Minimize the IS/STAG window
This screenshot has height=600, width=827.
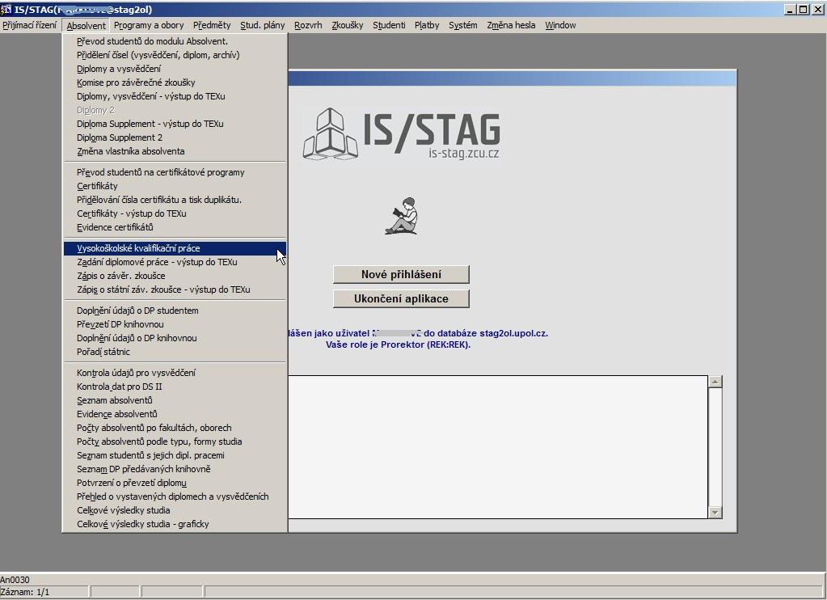point(790,10)
